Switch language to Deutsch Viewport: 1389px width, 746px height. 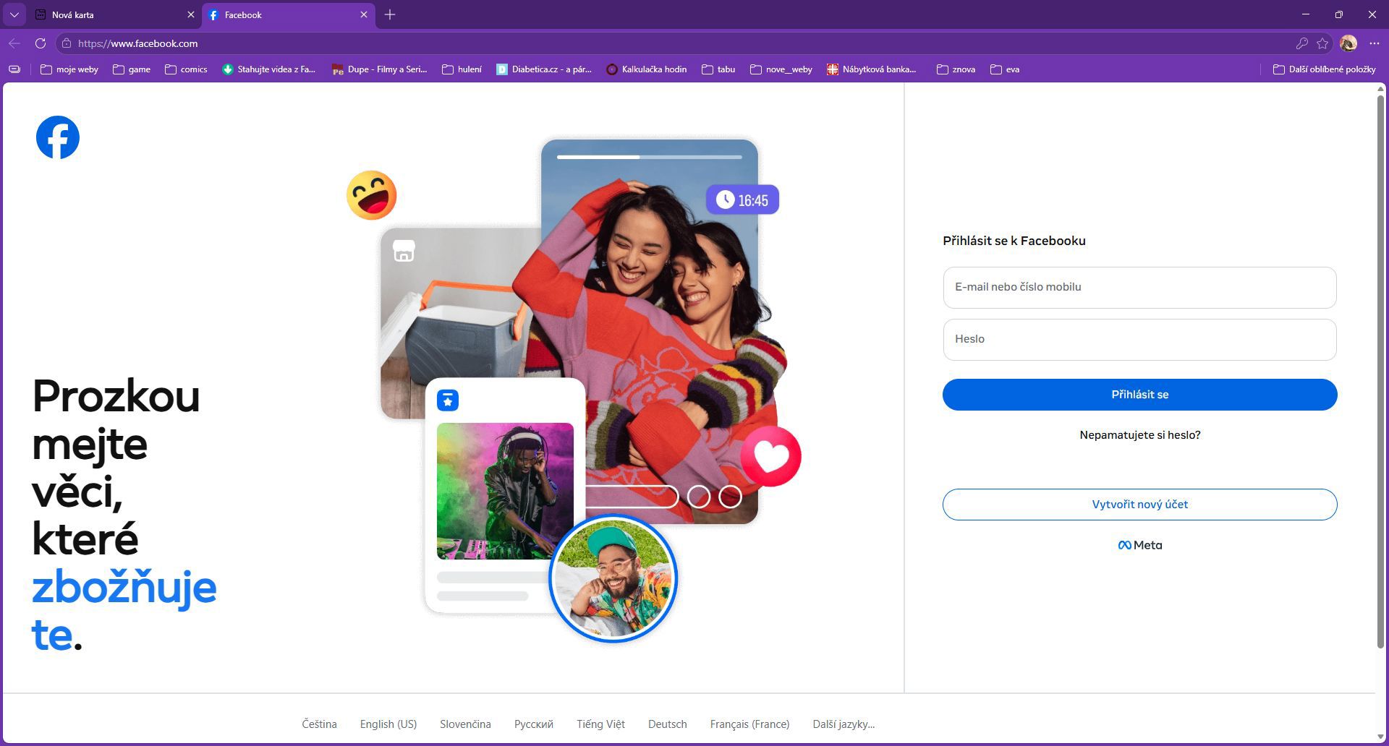[x=667, y=724]
